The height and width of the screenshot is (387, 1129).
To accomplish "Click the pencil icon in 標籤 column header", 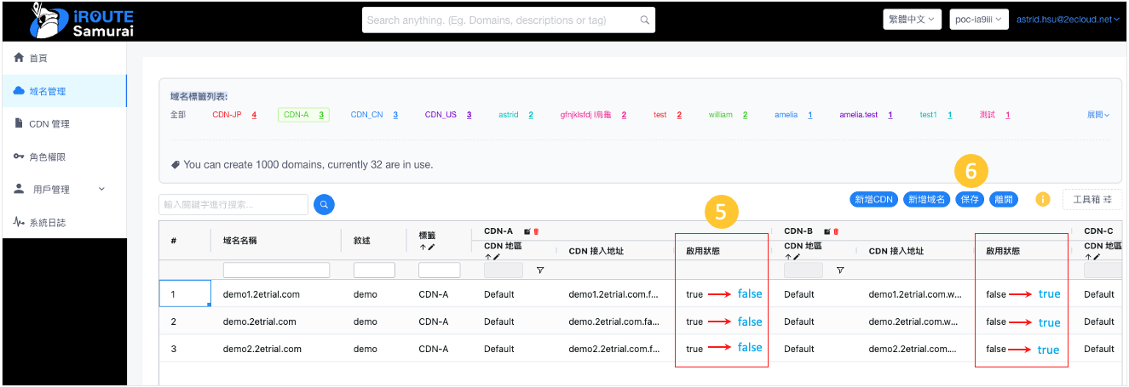I will click(431, 247).
